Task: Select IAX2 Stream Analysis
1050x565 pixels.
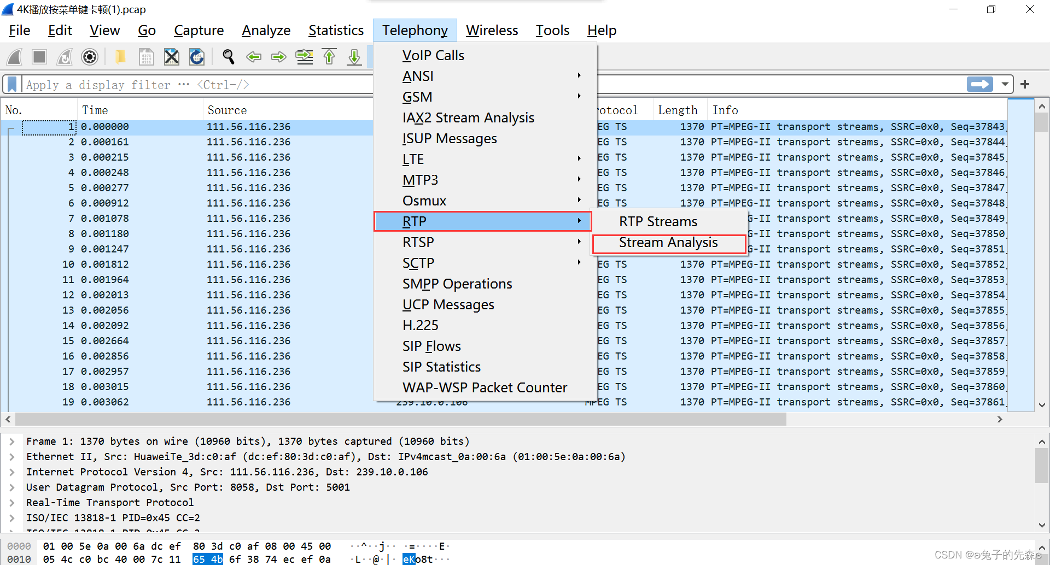Action: 485,117
